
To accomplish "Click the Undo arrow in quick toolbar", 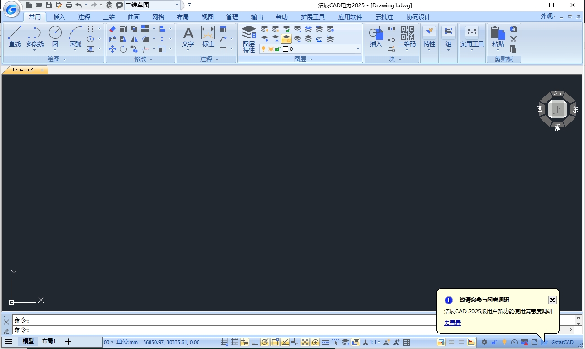I will (x=79, y=5).
